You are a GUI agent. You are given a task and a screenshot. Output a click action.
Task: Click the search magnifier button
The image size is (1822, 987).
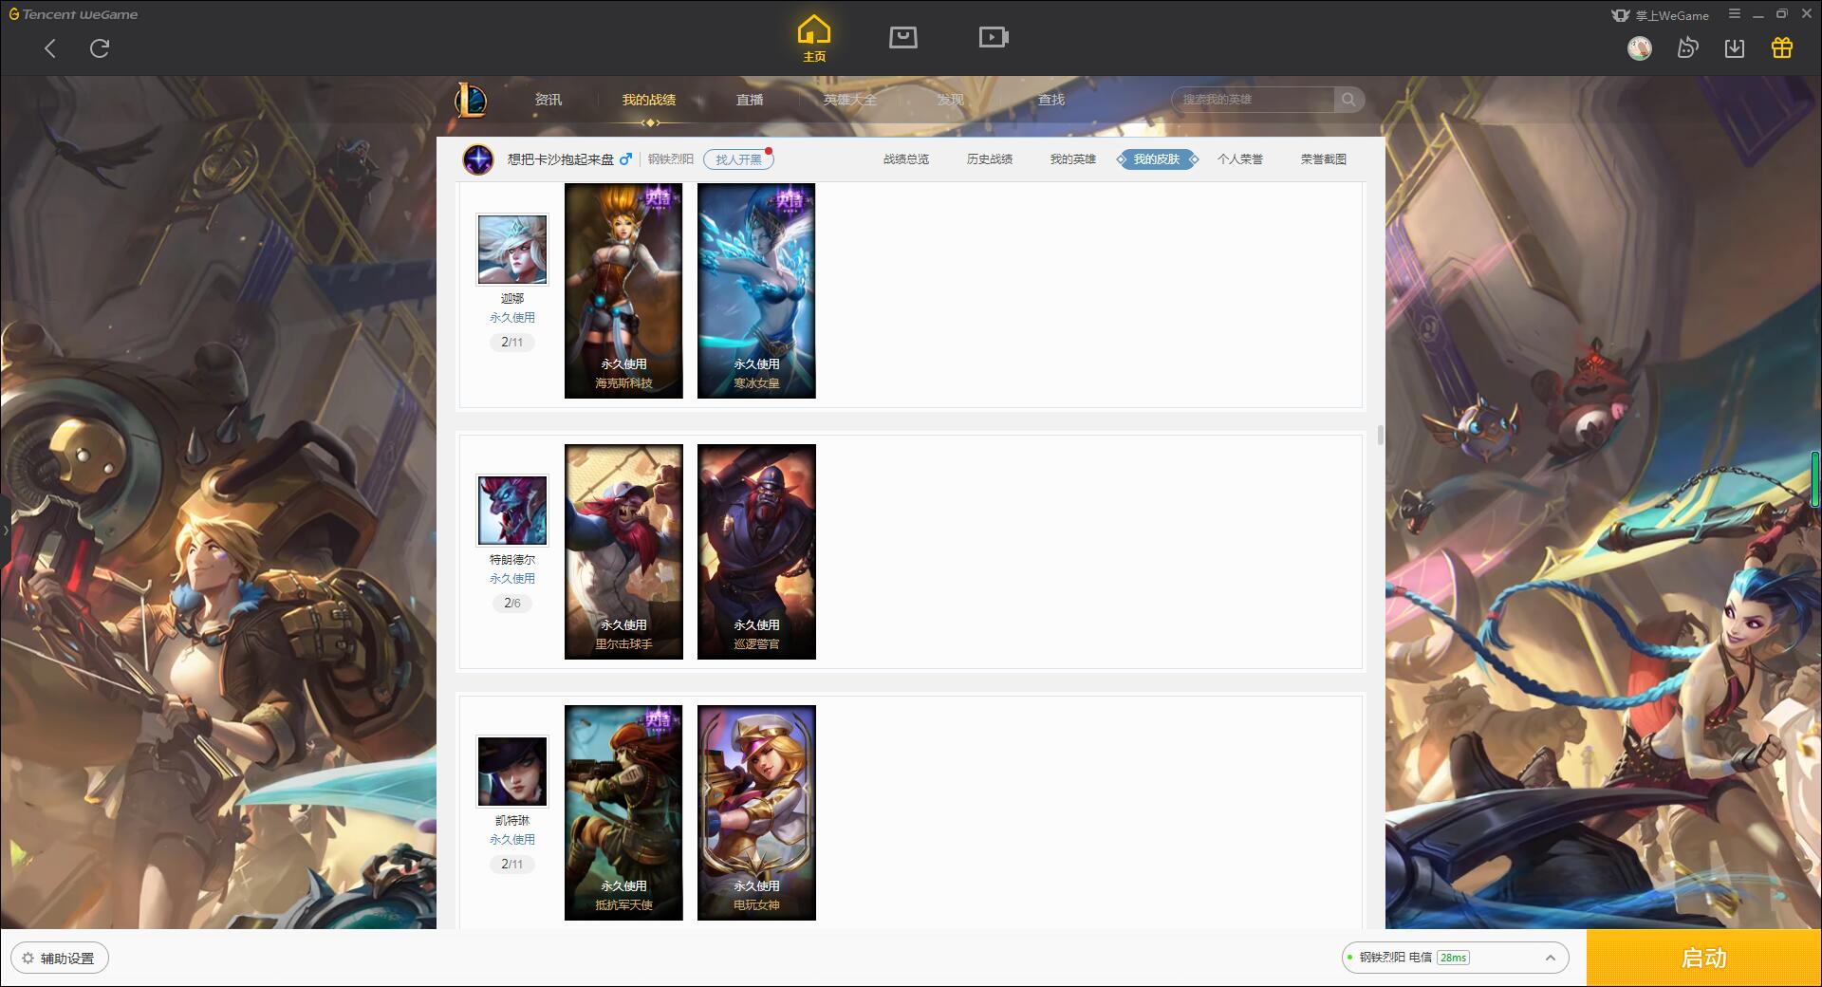1348,100
